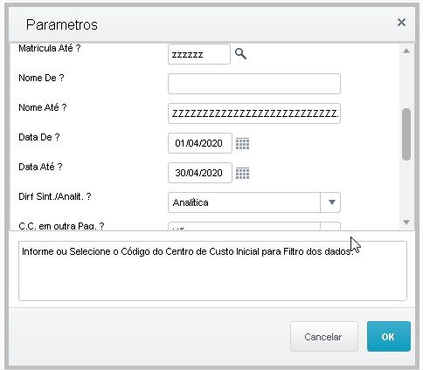Open the calendar picker for Data De
The height and width of the screenshot is (370, 423).
pyautogui.click(x=242, y=143)
